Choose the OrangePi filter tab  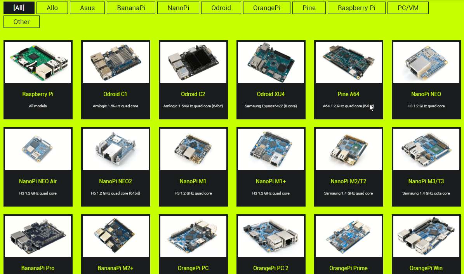[266, 8]
